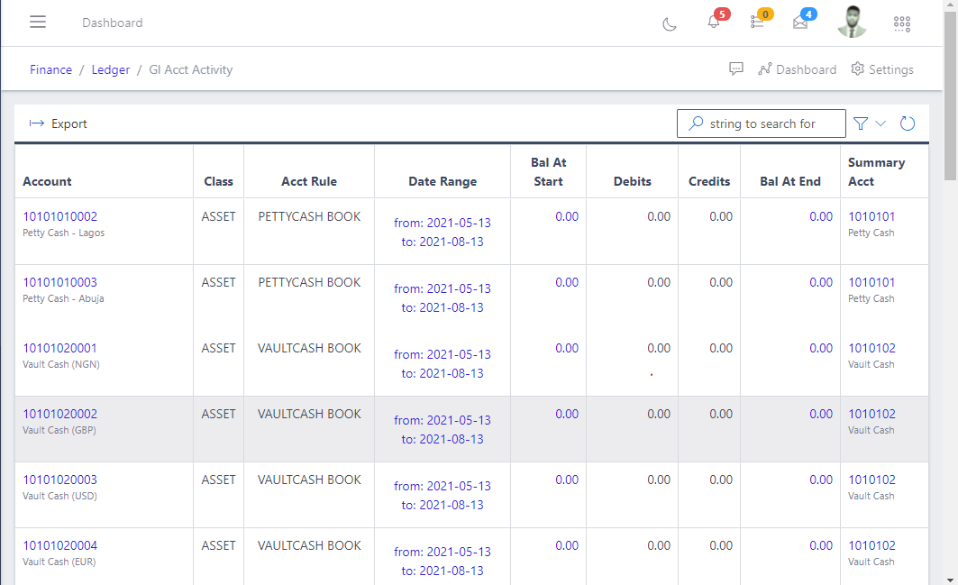958x585 pixels.
Task: Refresh the account activity table
Action: pos(908,123)
